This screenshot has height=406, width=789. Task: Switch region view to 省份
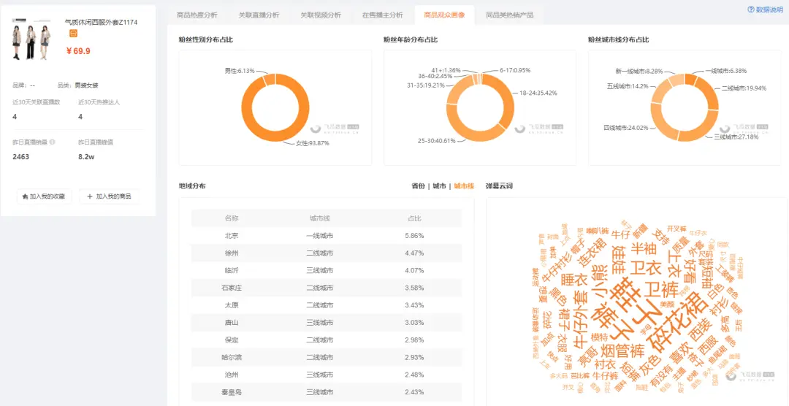click(x=418, y=186)
